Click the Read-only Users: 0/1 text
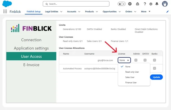The height and width of the screenshot is (110, 171). 73,41
